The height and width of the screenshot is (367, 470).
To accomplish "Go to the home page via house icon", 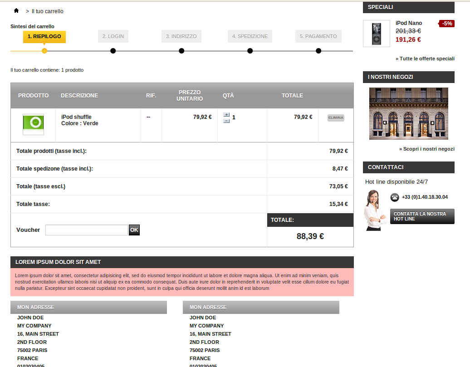I will 16,11.
